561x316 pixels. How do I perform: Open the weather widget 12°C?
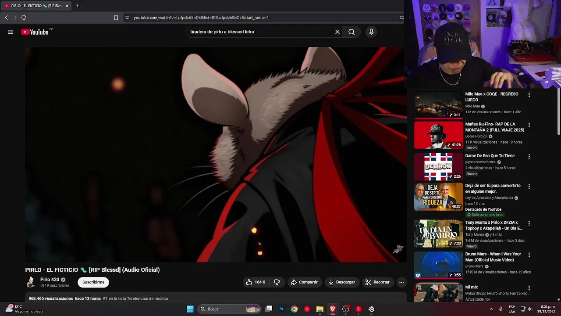click(x=25, y=309)
